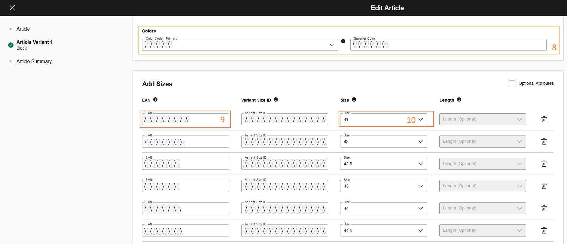Open Article Summary in the sidebar

pyautogui.click(x=34, y=61)
